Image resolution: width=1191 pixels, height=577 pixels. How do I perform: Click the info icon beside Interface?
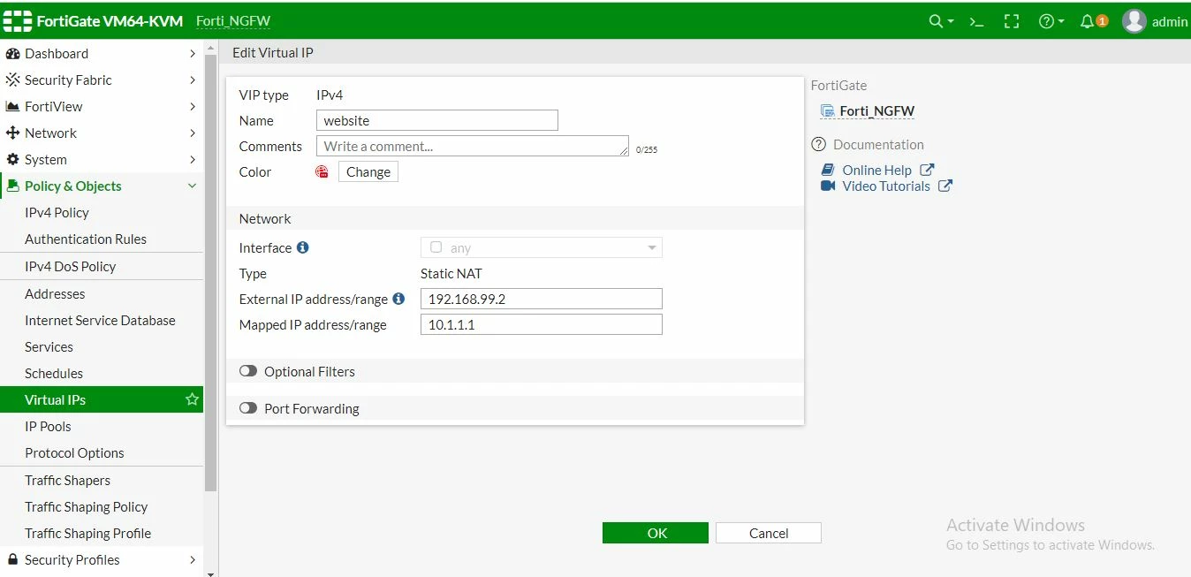[302, 247]
